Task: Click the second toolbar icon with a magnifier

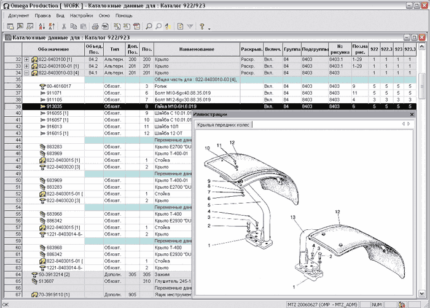Action: coord(20,26)
